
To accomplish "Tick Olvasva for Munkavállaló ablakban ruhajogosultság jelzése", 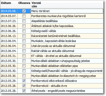I will click(x=24, y=61).
